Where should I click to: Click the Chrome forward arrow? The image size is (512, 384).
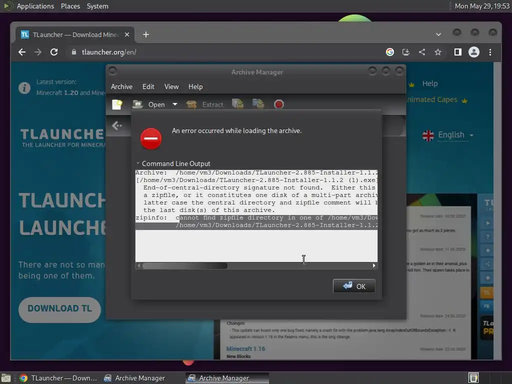coord(38,52)
